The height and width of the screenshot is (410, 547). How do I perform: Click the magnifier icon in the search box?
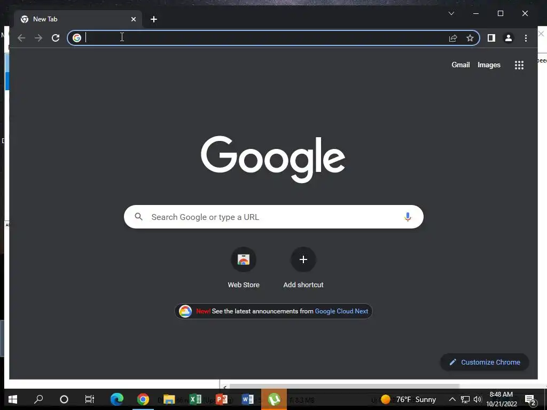(138, 217)
